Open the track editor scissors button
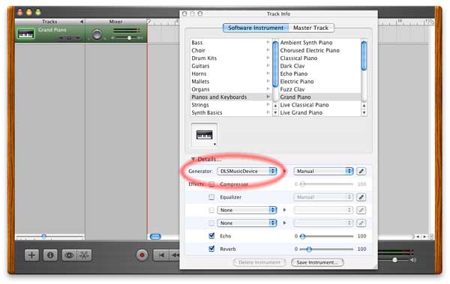The image size is (450, 284). (x=84, y=255)
